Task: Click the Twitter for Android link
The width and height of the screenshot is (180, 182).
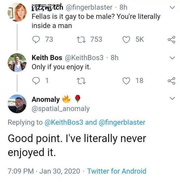Action: (117, 171)
